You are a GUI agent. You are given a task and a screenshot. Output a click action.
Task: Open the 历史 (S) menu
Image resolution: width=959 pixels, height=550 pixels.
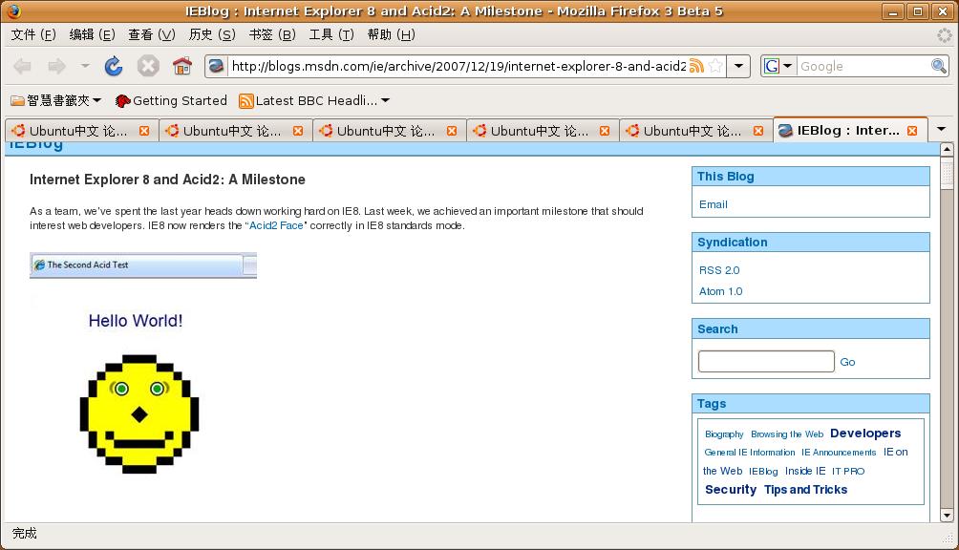pyautogui.click(x=212, y=34)
